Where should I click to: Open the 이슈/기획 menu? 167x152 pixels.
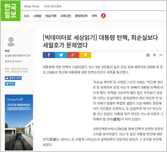click(51, 16)
